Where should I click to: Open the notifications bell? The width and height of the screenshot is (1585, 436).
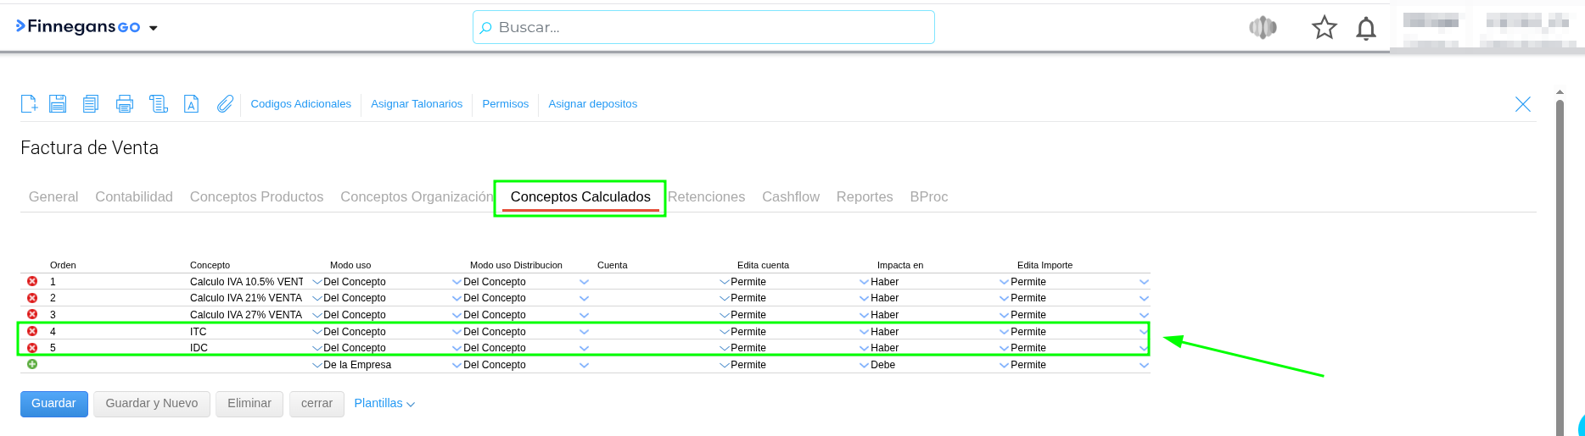click(1366, 29)
